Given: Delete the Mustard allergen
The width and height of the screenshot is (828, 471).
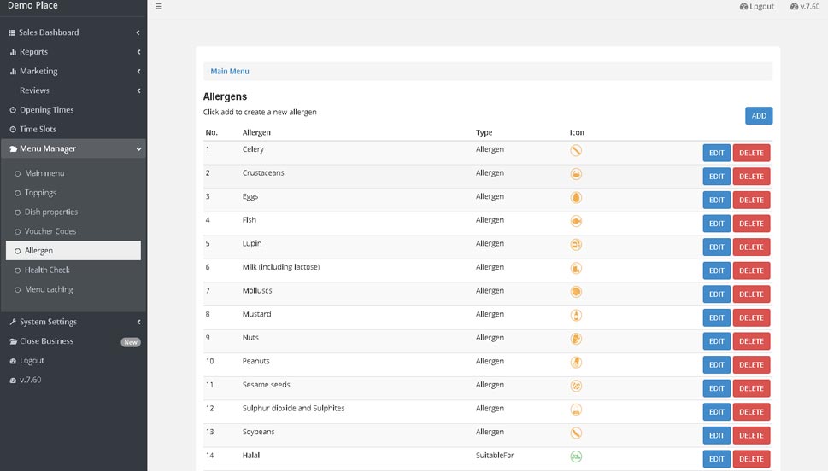Looking at the screenshot, I should pyautogui.click(x=751, y=318).
